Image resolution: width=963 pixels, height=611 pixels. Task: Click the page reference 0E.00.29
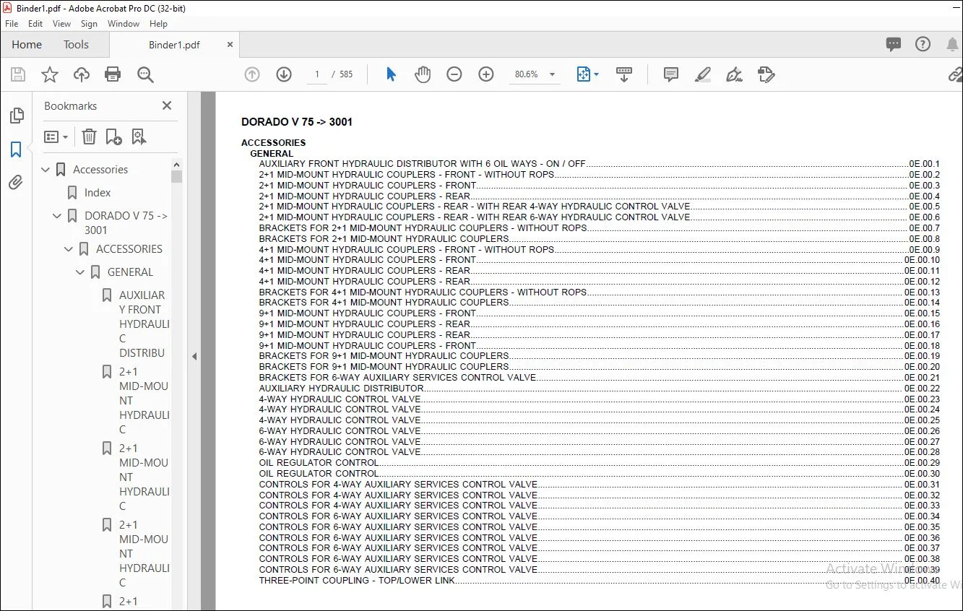[922, 463]
